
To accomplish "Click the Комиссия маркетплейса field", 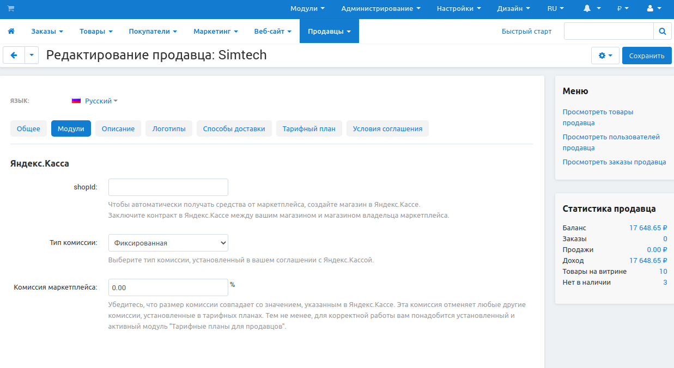I will (x=168, y=287).
